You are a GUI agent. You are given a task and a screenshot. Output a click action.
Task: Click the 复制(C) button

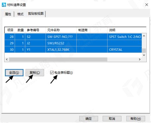tap(35, 73)
